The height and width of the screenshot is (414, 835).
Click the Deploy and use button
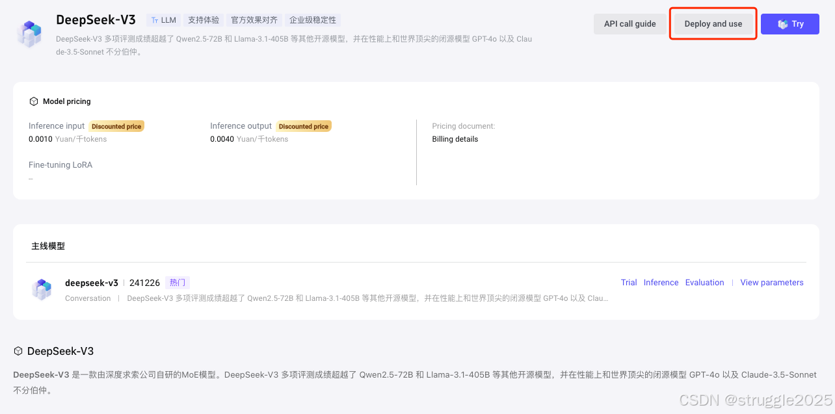713,24
